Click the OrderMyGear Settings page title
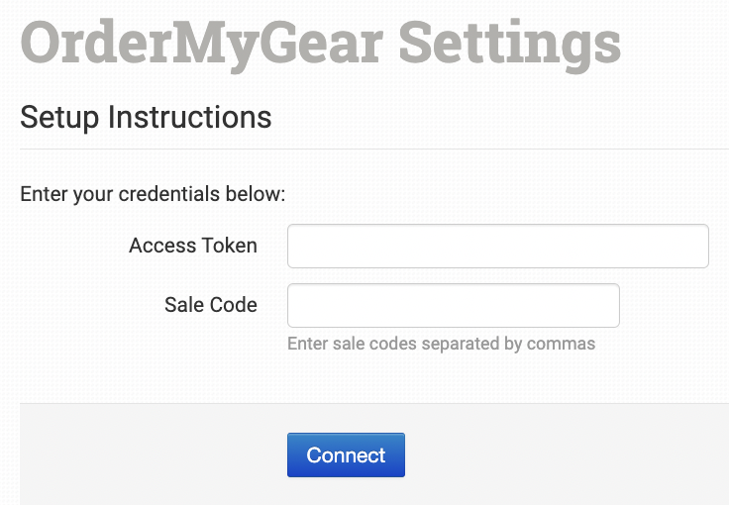 coord(320,45)
